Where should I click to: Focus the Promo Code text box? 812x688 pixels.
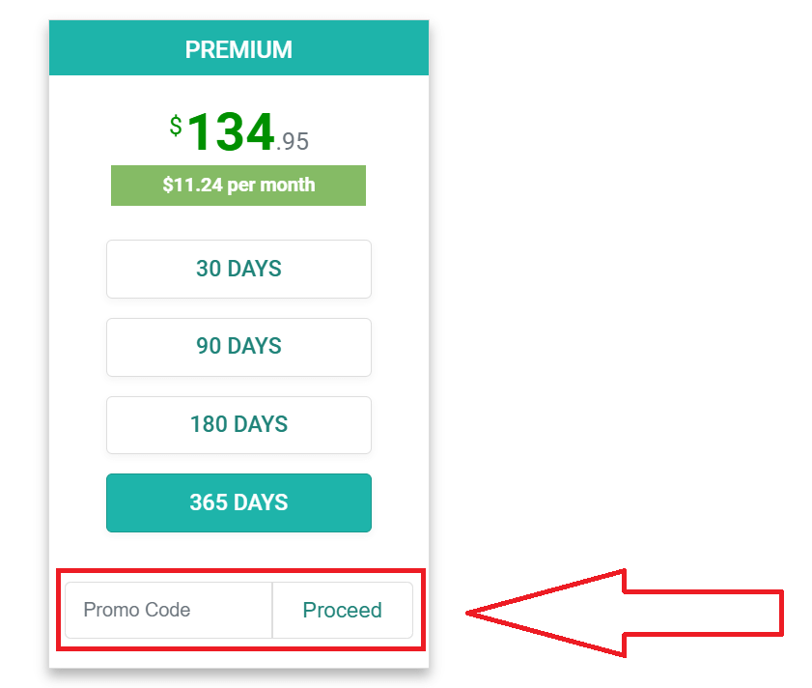(169, 610)
